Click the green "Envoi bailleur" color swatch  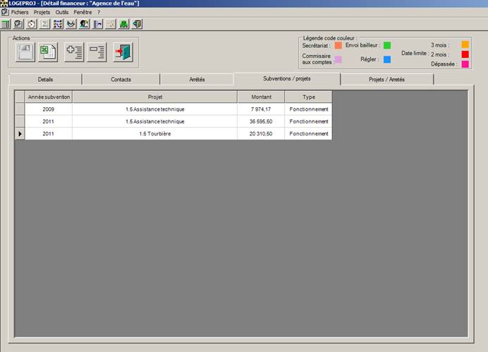[x=387, y=45]
